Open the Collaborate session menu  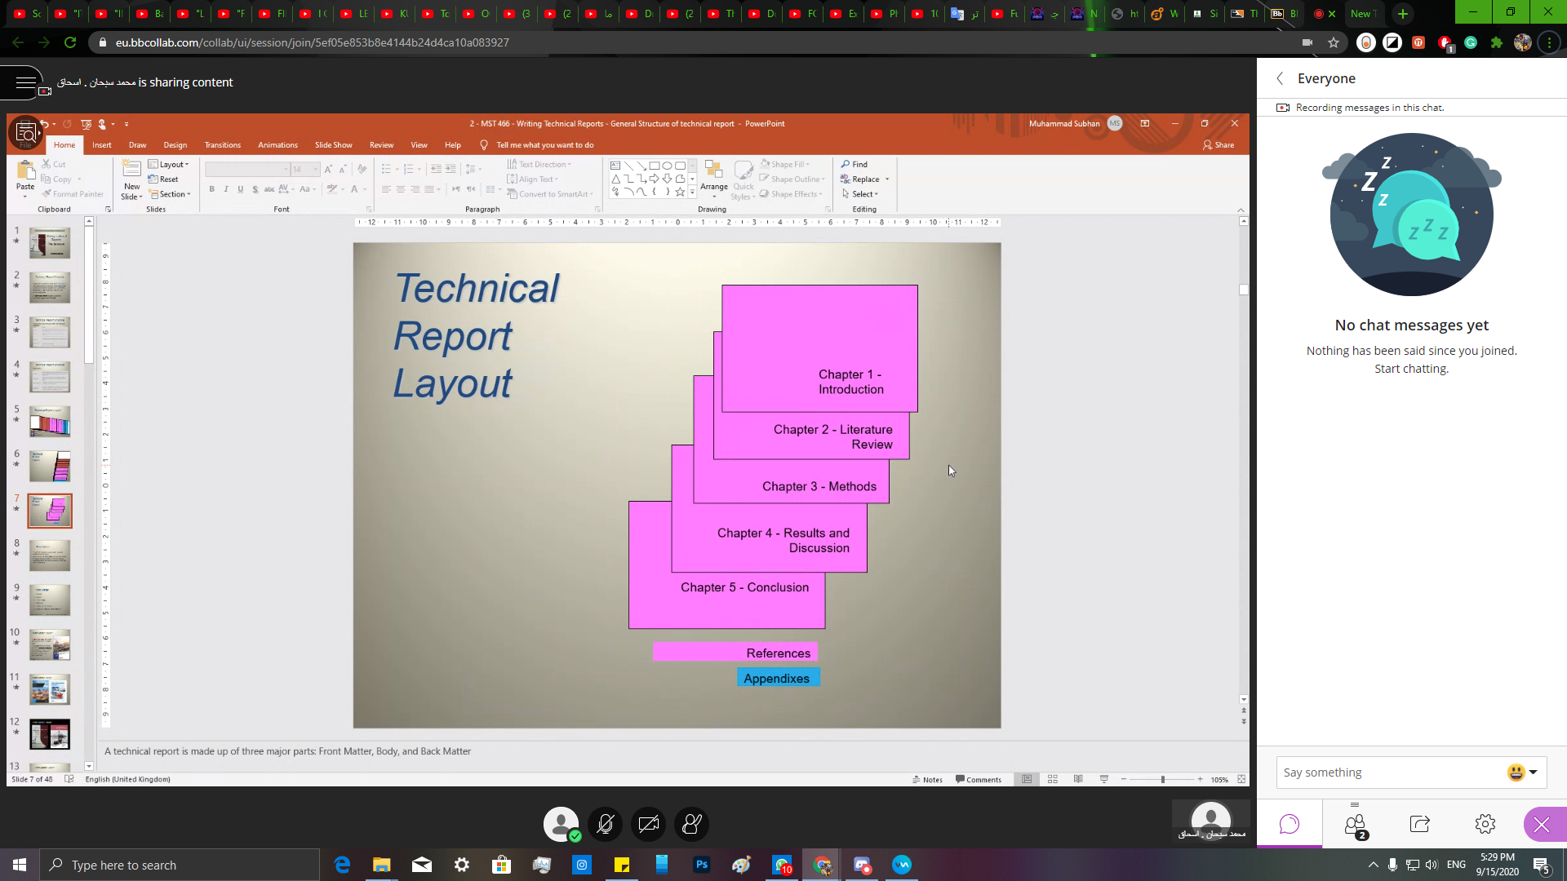(25, 82)
